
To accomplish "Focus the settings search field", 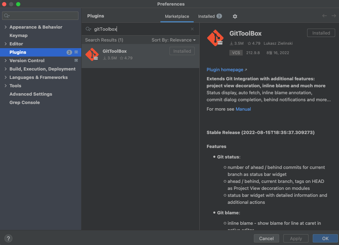I will (40, 15).
